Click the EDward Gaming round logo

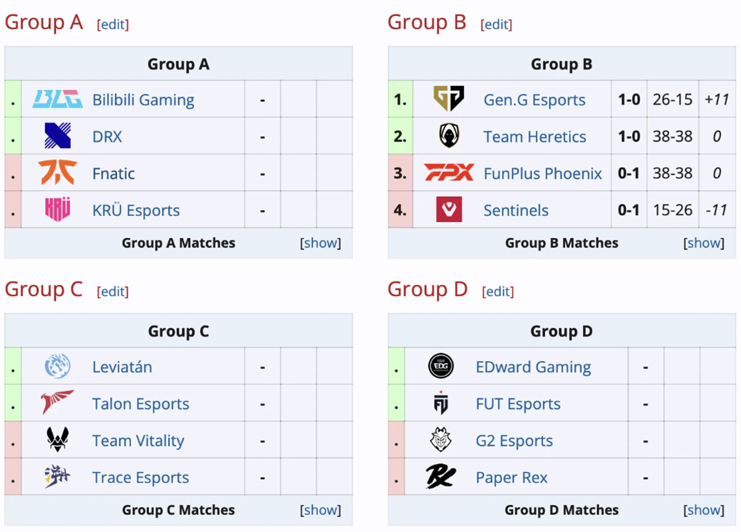click(x=441, y=367)
